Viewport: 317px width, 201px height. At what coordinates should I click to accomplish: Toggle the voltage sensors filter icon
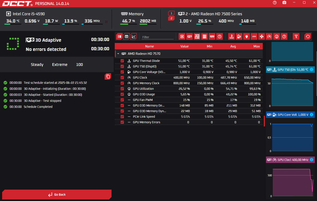pyautogui.click(x=239, y=36)
